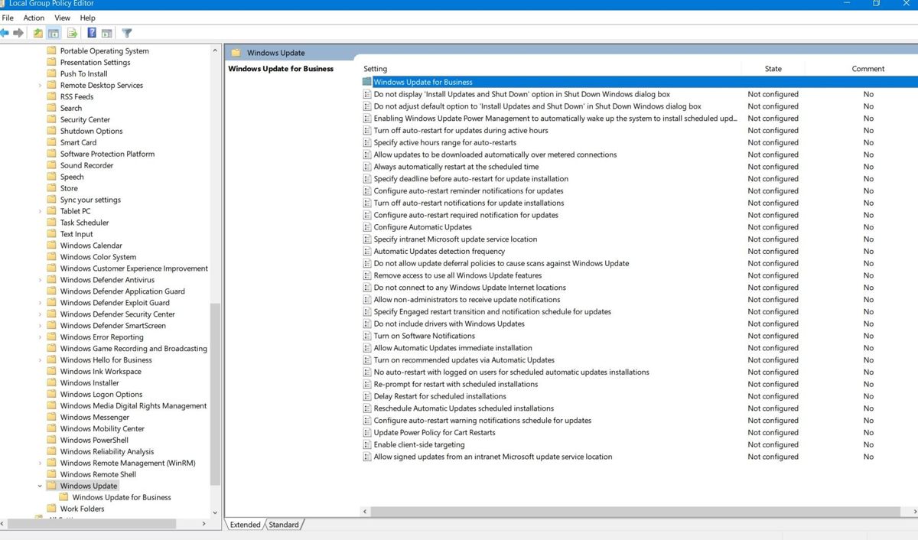The height and width of the screenshot is (540, 918).
Task: Open Help via the question mark icon
Action: 92,33
